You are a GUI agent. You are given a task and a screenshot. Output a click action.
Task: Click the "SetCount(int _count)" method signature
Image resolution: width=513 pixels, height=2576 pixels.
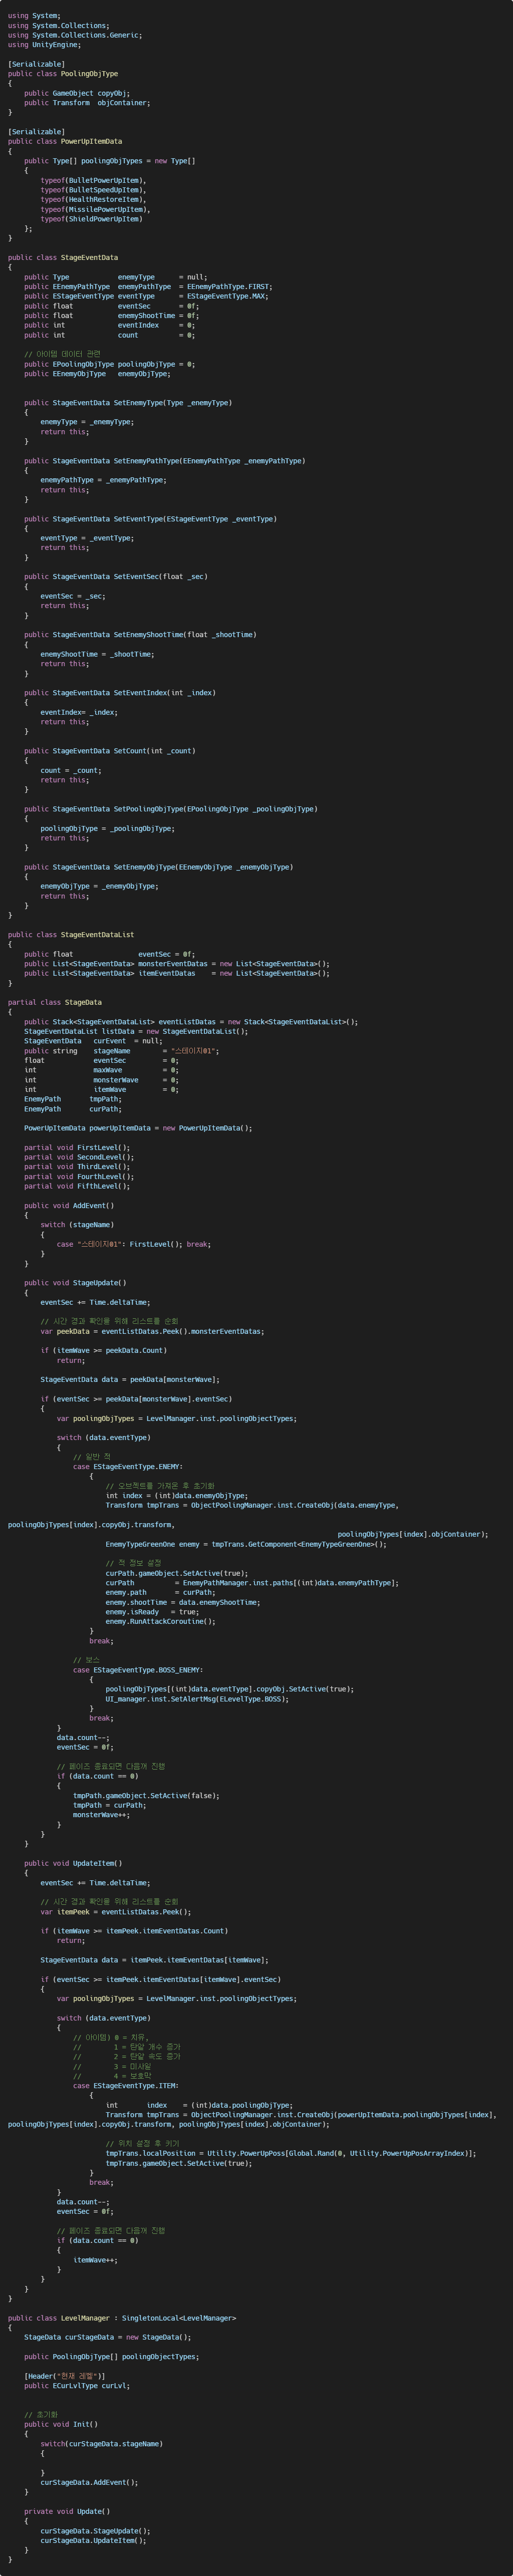point(110,751)
